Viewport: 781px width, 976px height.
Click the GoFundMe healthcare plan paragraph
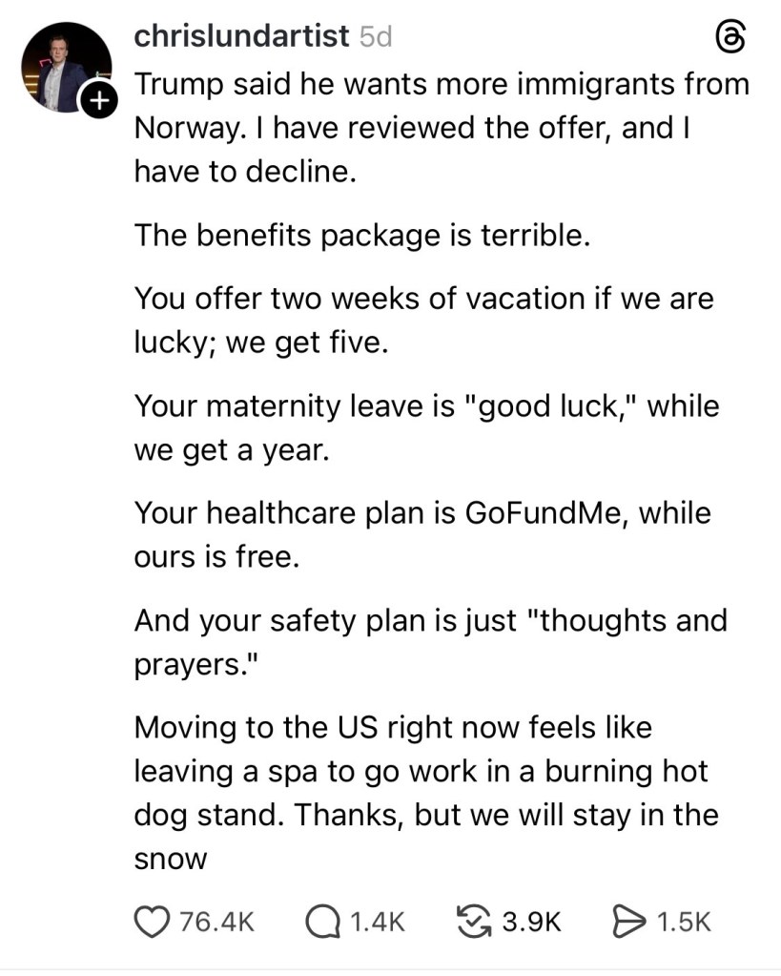[x=421, y=534]
